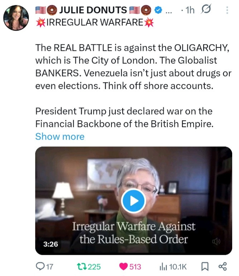
Task: Open JULIE DONUTS profile name
Action: click(x=93, y=10)
